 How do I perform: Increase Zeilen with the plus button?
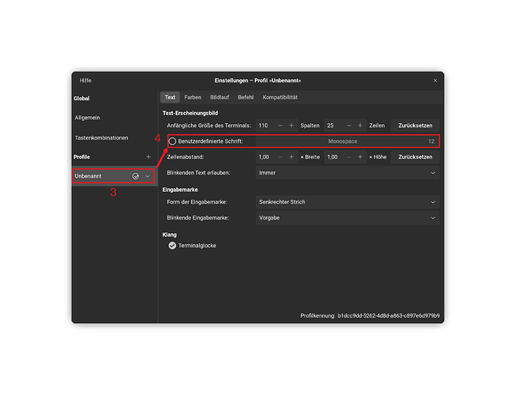pos(360,126)
